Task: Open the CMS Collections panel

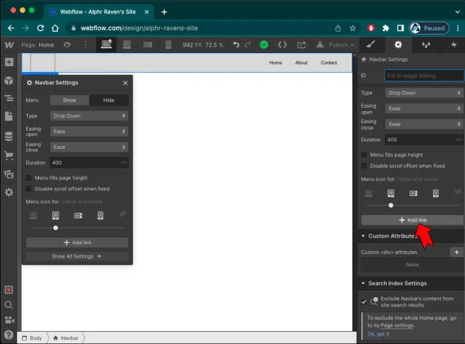Action: 9,136
